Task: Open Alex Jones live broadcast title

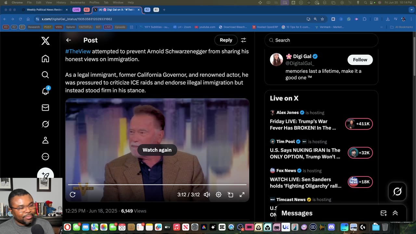Action: [x=303, y=124]
